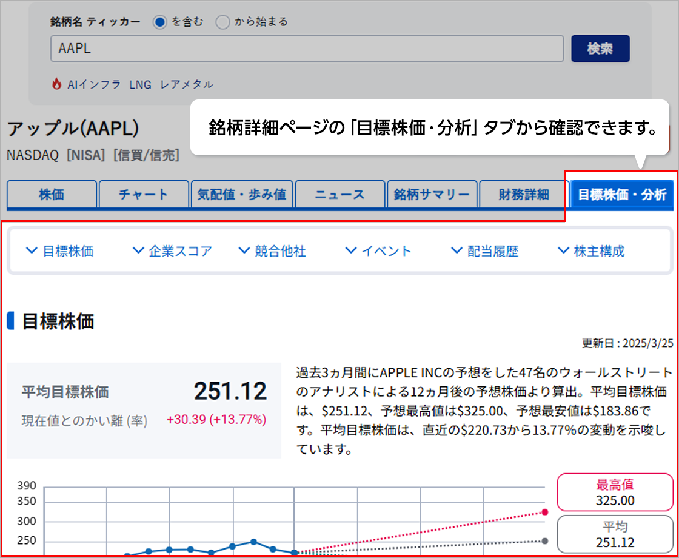Click the +30.39 (+13.77%) deviation value
The width and height of the screenshot is (679, 558).
(216, 420)
